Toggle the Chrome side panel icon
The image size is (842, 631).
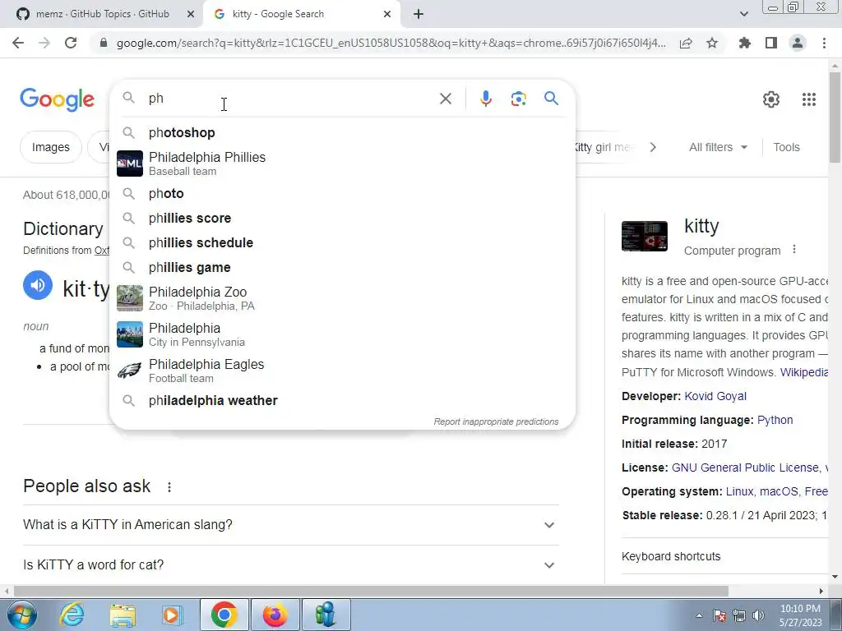point(771,43)
